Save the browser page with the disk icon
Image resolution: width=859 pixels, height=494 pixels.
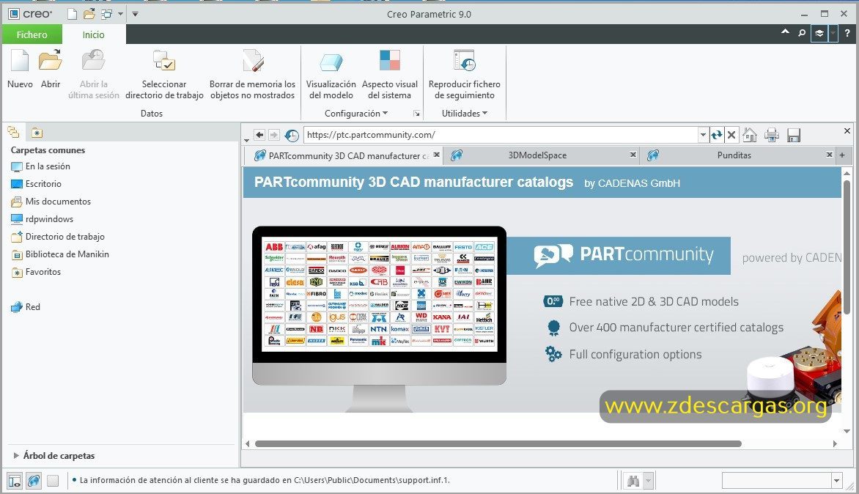794,135
